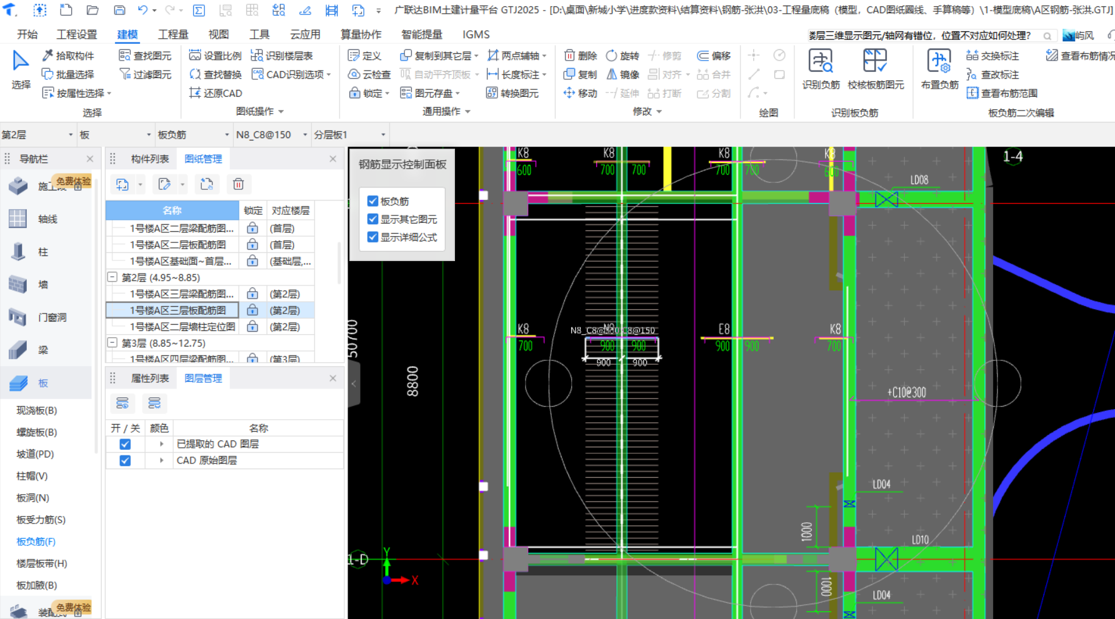Viewport: 1115px width, 619px height.
Task: Toggle CAD 原始图层 checkbox
Action: (125, 460)
